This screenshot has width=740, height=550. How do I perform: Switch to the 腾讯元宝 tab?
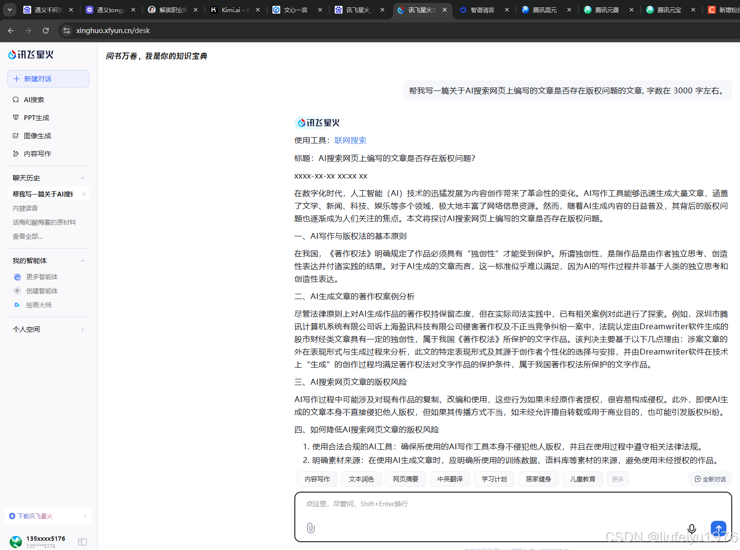coord(671,10)
